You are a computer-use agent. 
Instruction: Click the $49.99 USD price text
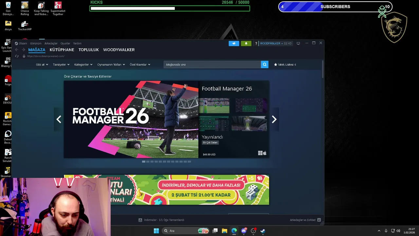click(x=209, y=154)
